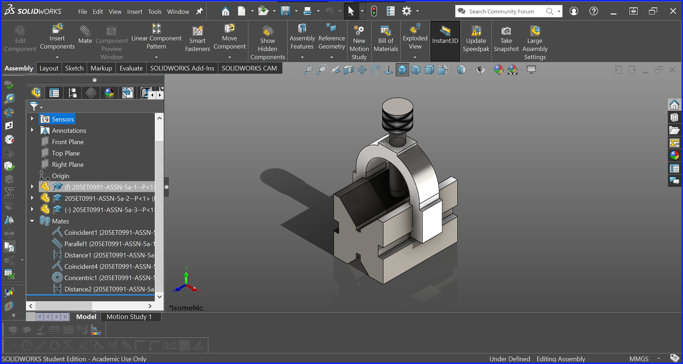Open Linear Component Pattern

(156, 37)
